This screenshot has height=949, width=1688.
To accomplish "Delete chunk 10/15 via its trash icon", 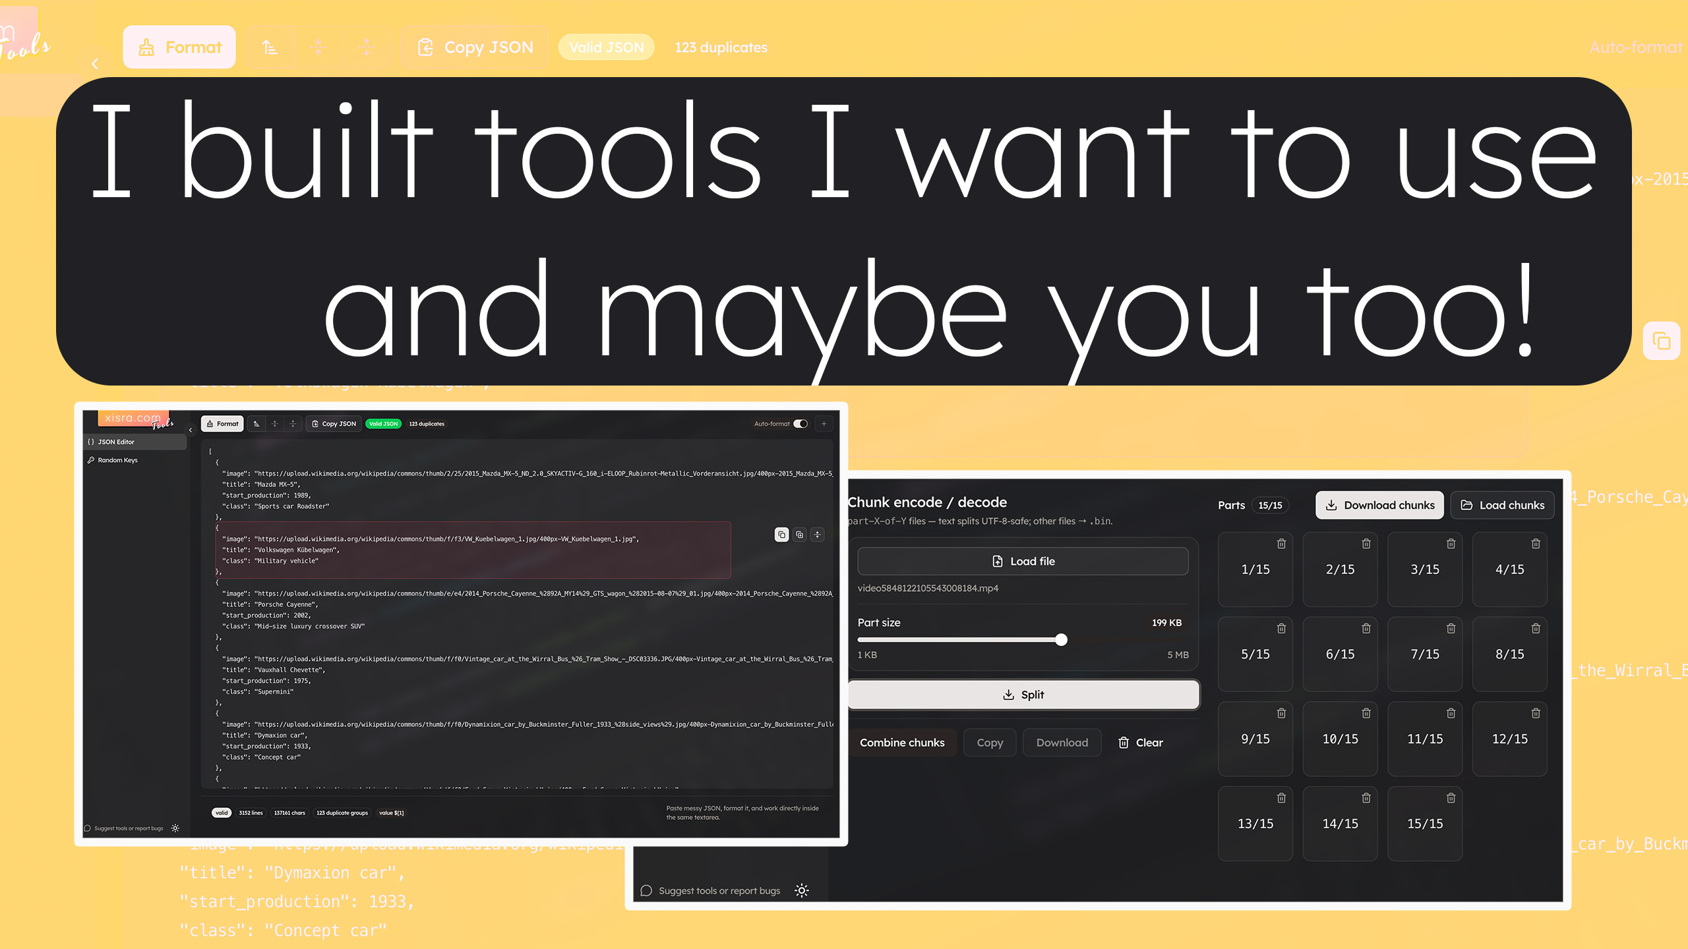I will (x=1366, y=713).
